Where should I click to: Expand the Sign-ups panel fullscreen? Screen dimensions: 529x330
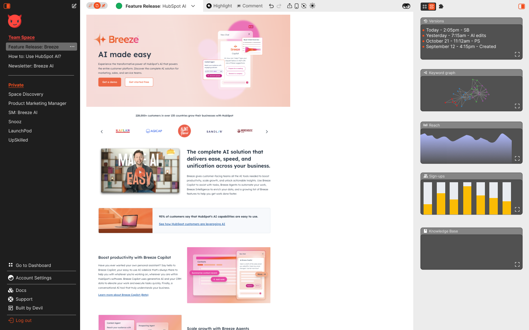pyautogui.click(x=517, y=209)
